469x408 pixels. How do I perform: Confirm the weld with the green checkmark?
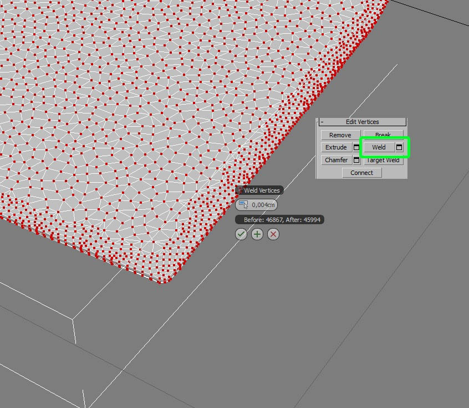click(x=241, y=234)
